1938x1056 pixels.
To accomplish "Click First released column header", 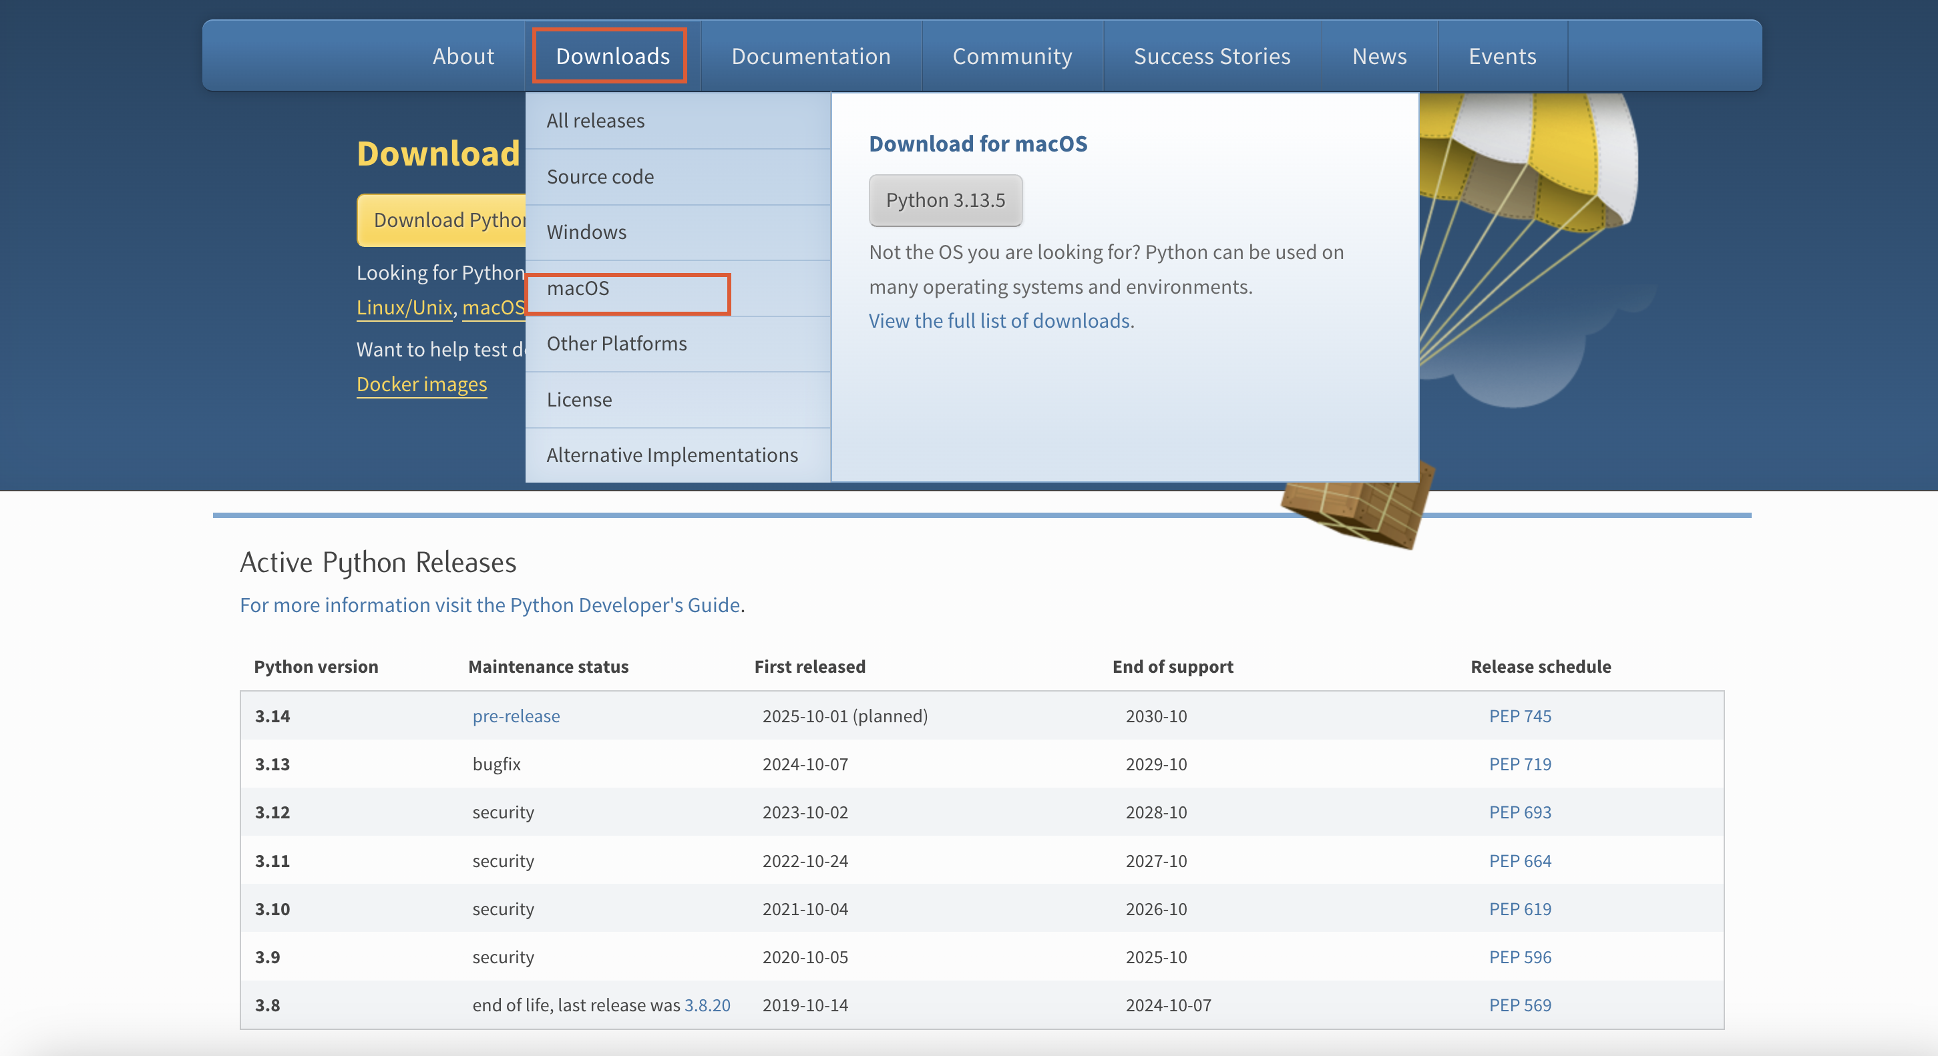I will click(x=810, y=667).
